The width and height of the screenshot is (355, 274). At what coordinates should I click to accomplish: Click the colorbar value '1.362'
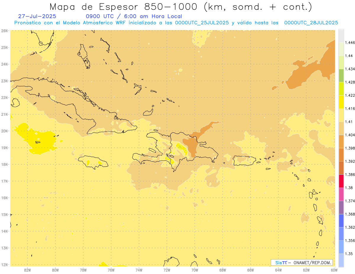coord(350,227)
